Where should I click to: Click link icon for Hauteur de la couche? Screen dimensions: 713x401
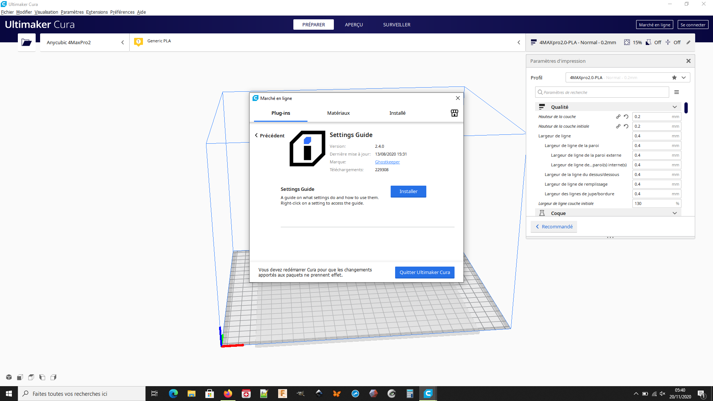[618, 117]
